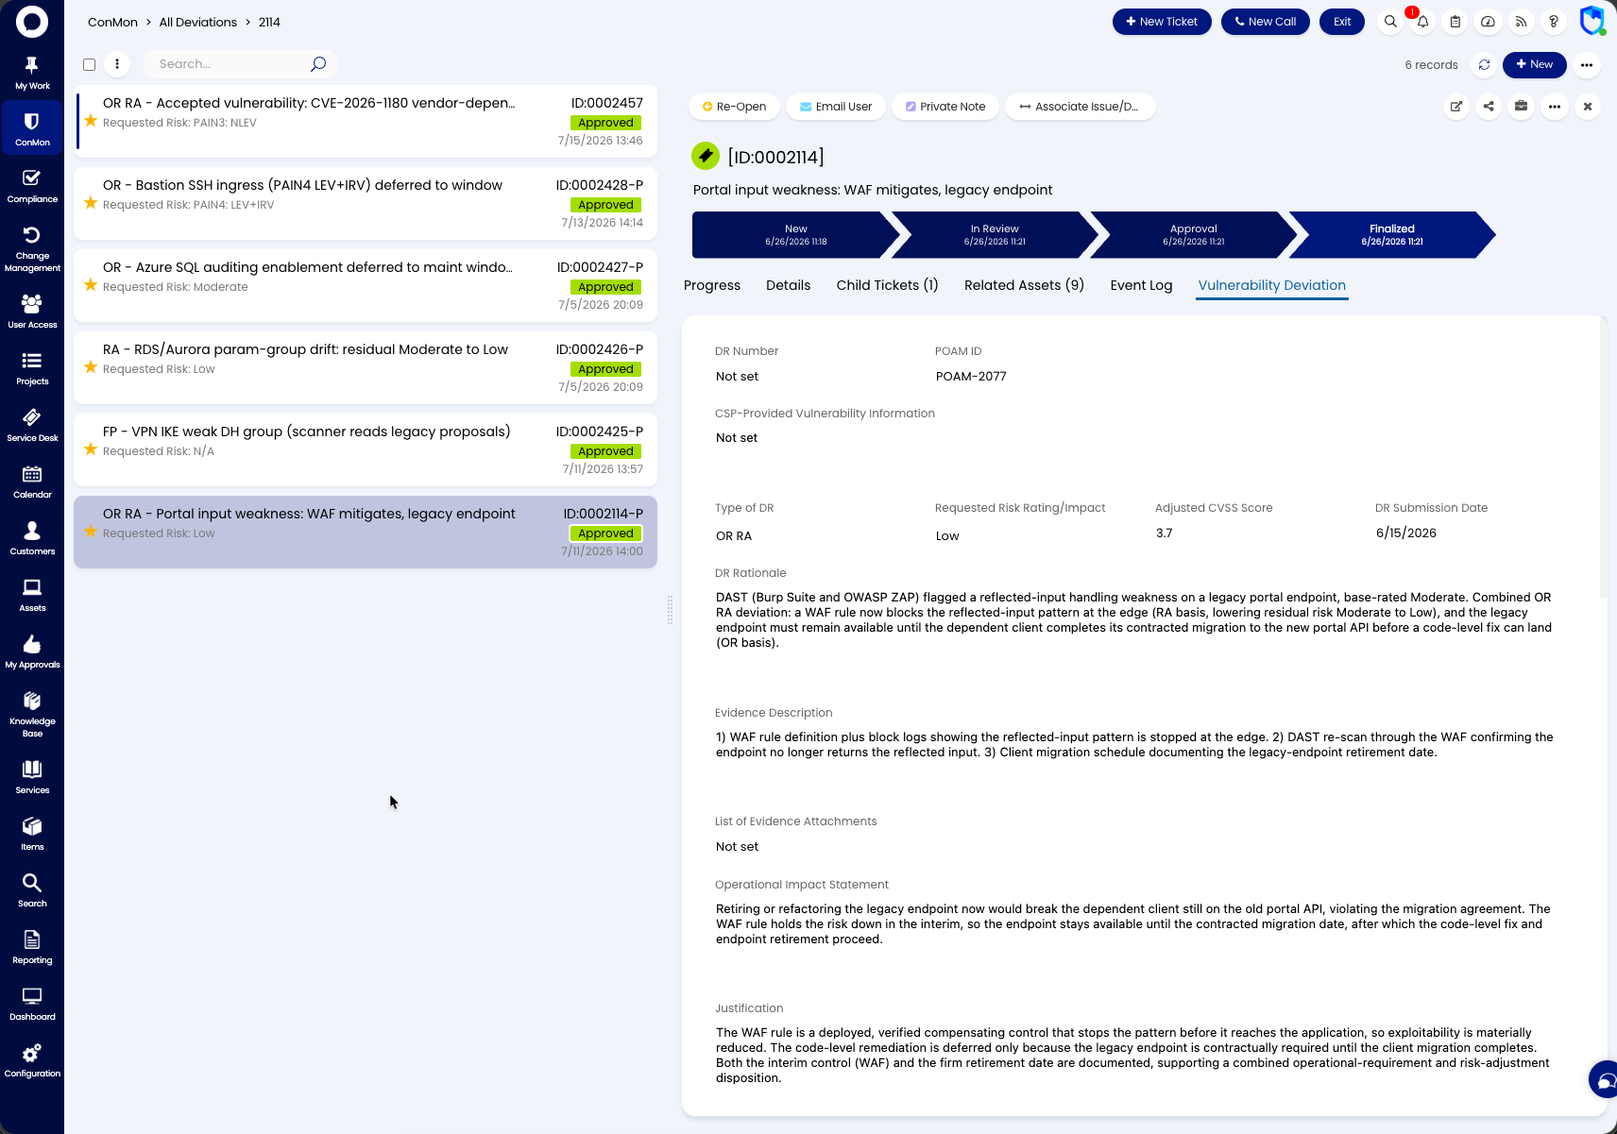1617x1134 pixels.
Task: Open ticket more-actions ellipsis menu
Action: [1555, 107]
